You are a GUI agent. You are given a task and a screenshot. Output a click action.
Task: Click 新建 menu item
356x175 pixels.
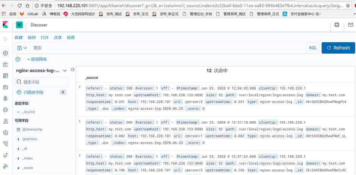click(19, 38)
